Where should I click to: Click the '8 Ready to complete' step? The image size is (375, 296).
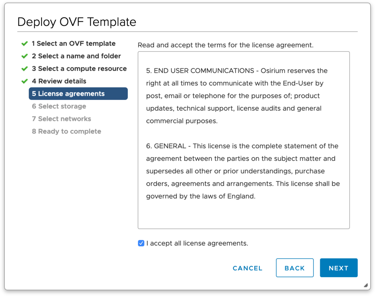click(66, 131)
